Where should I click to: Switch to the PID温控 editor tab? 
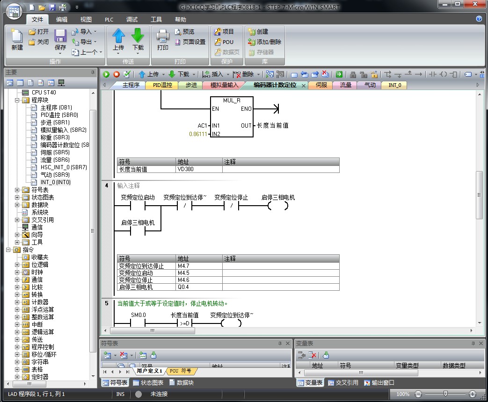click(162, 85)
